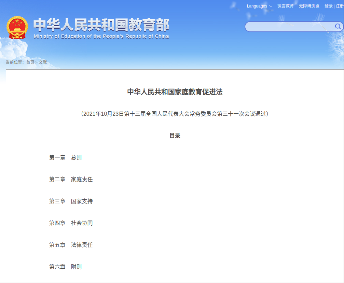Viewport: 344px width, 283px height.
Task: Click the search magnifier icon
Action: 338,27
